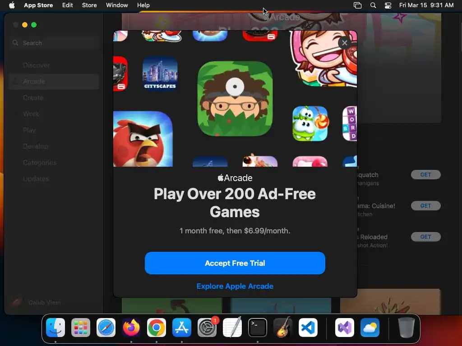Viewport: 462px width, 346px height.
Task: Open Visual Studio from the dock
Action: click(x=345, y=328)
